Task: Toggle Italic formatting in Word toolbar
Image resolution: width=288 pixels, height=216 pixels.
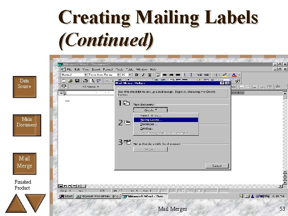Action: tap(143, 75)
